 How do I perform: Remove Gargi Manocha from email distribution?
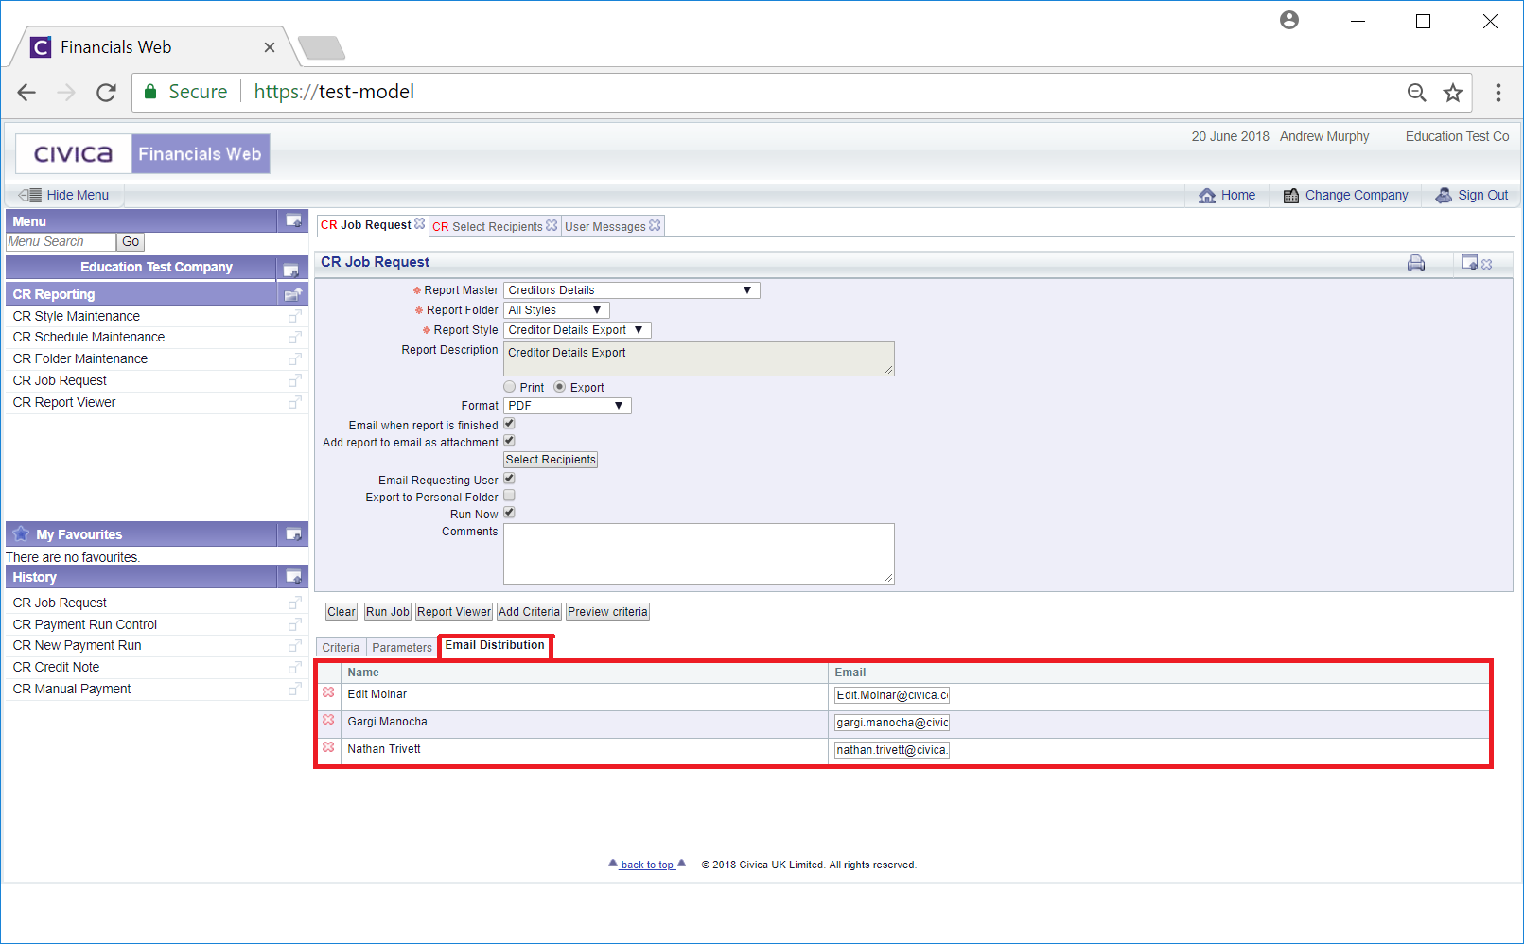[328, 721]
